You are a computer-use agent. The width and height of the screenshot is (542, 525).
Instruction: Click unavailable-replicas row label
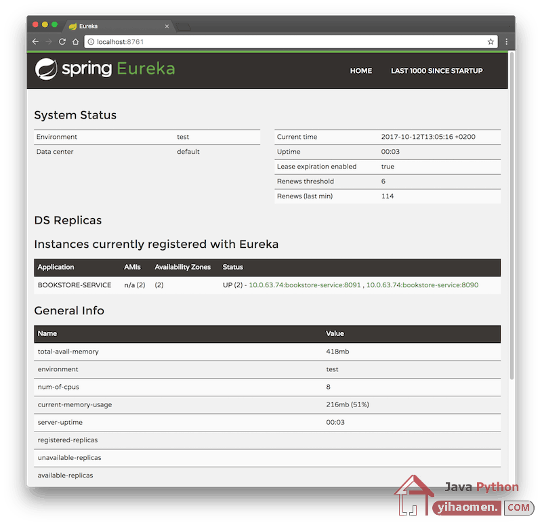(x=70, y=458)
